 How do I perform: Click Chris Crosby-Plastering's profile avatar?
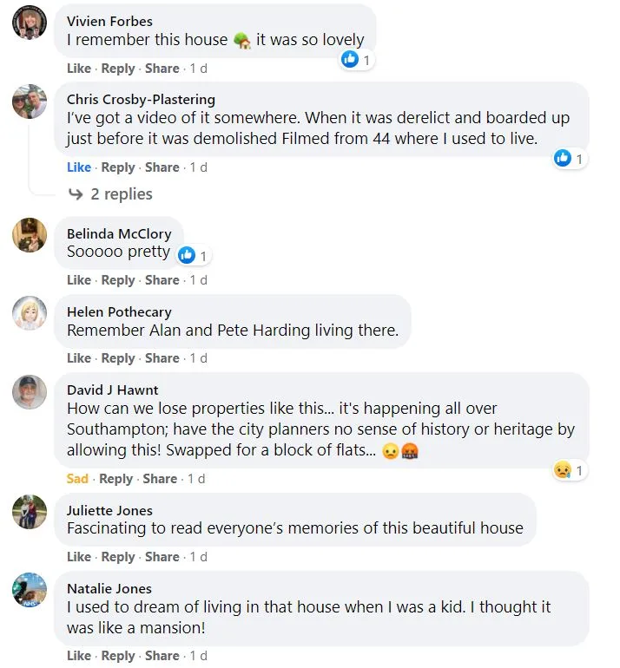coord(30,102)
